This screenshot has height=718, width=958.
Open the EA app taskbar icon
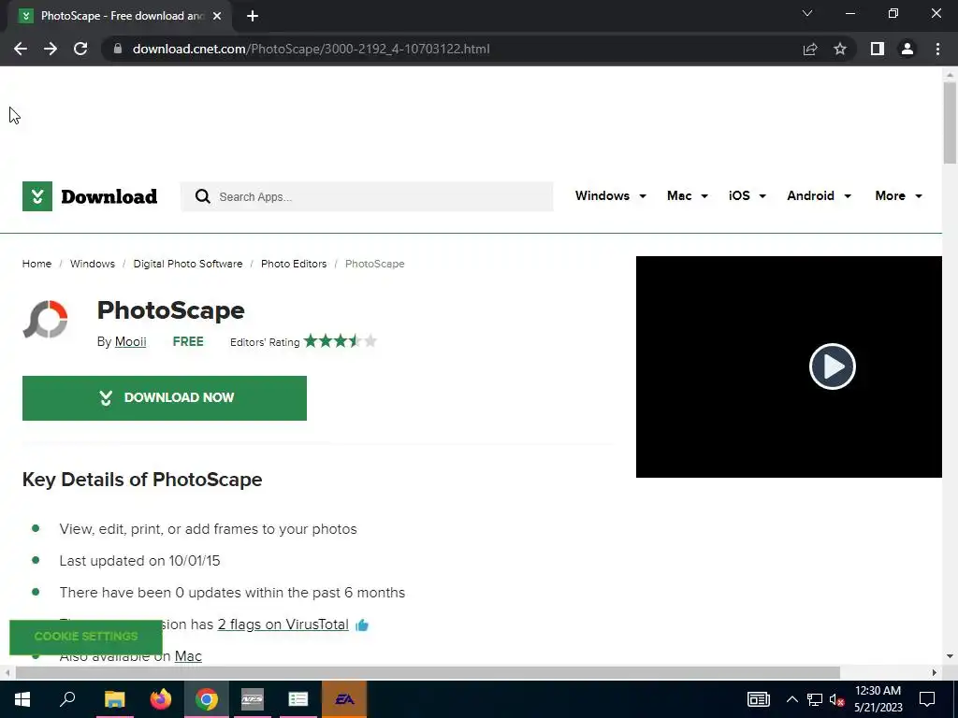pyautogui.click(x=344, y=699)
